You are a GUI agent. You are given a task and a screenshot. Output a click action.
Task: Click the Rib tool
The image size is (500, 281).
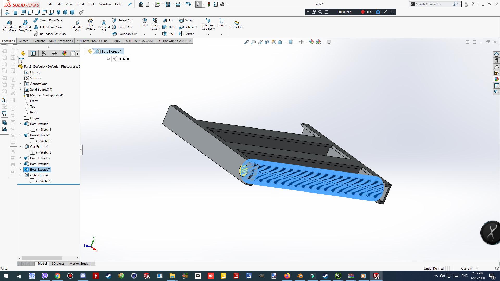click(x=168, y=20)
